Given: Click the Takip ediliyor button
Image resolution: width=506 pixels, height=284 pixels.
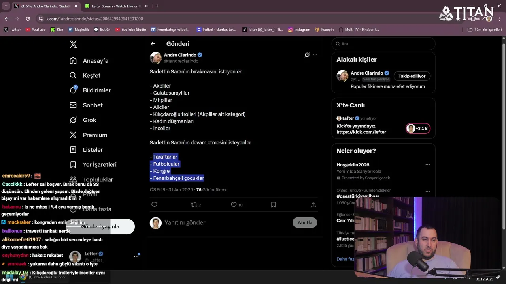Looking at the screenshot, I should pyautogui.click(x=412, y=76).
